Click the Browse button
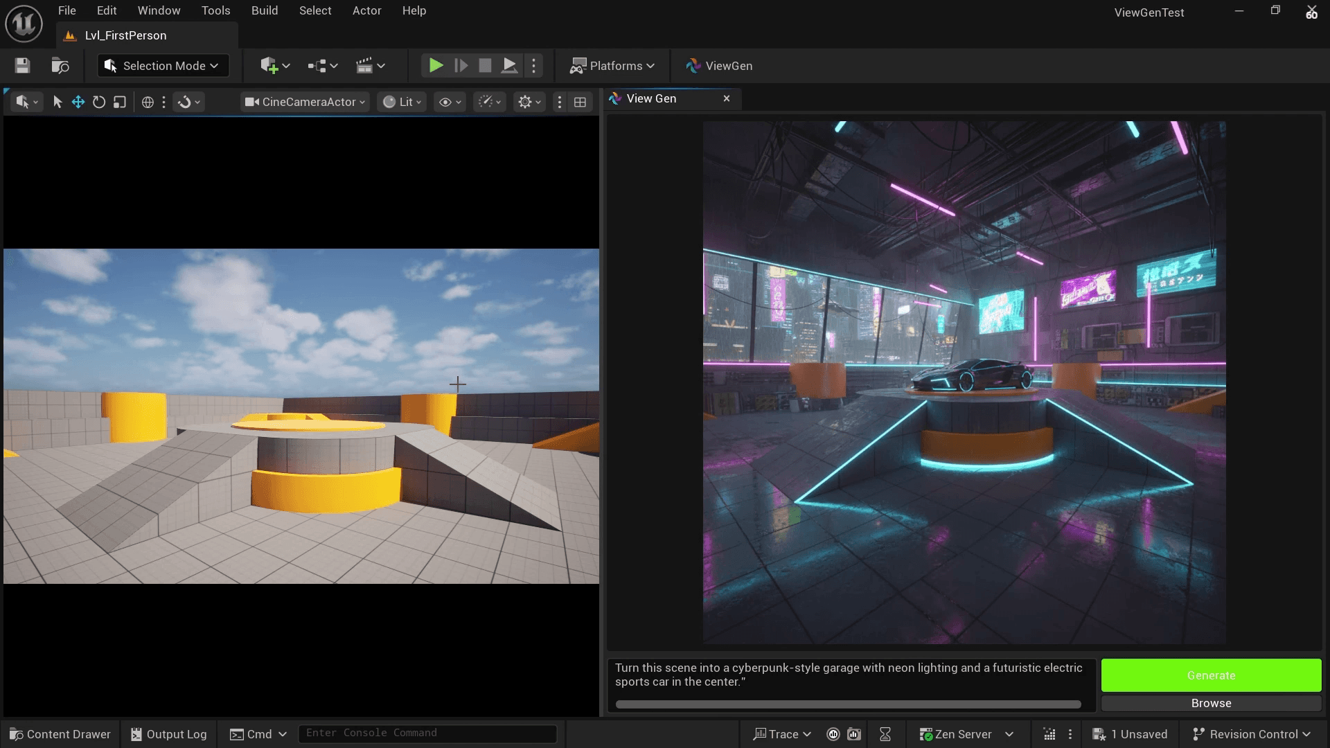The height and width of the screenshot is (748, 1330). point(1211,703)
